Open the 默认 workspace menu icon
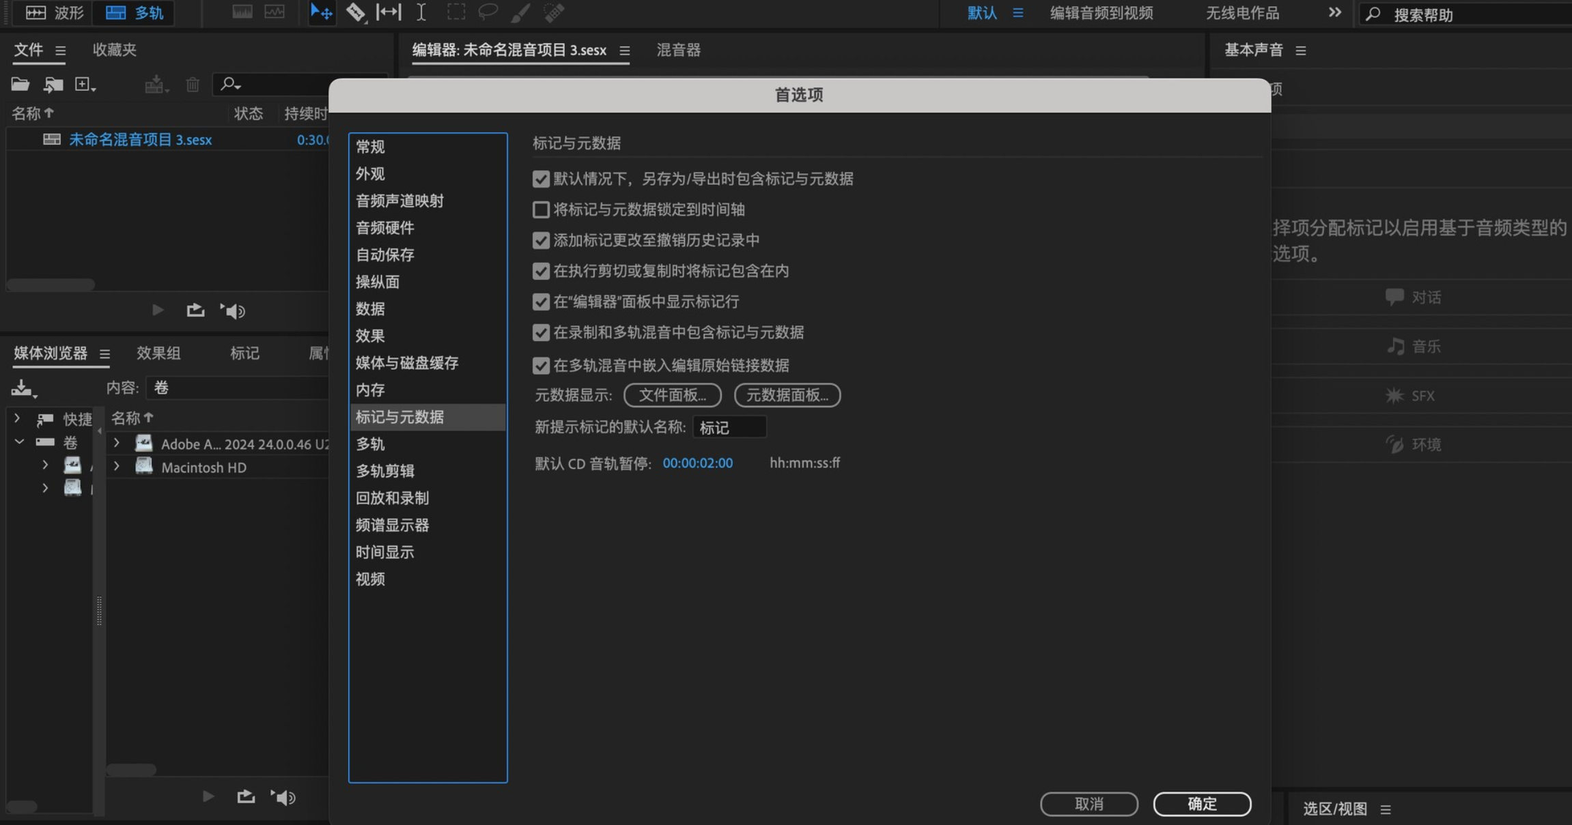The width and height of the screenshot is (1572, 825). [1018, 13]
